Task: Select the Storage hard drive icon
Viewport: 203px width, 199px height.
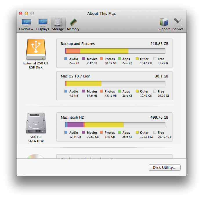Action: click(x=58, y=22)
